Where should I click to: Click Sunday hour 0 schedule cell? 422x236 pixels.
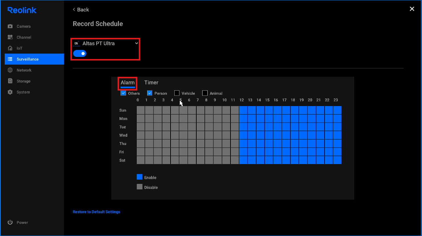pyautogui.click(x=141, y=110)
